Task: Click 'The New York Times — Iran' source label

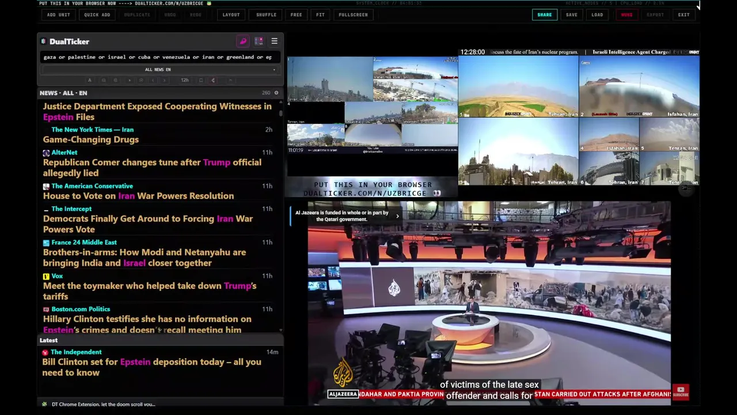Action: pyautogui.click(x=92, y=130)
